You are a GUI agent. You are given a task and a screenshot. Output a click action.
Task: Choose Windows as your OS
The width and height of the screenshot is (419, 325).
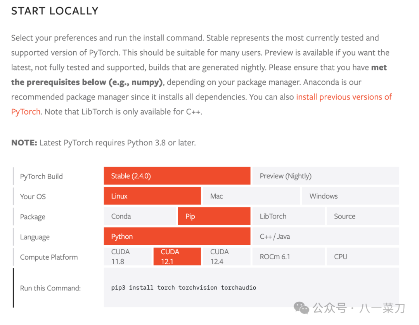pyautogui.click(x=350, y=196)
